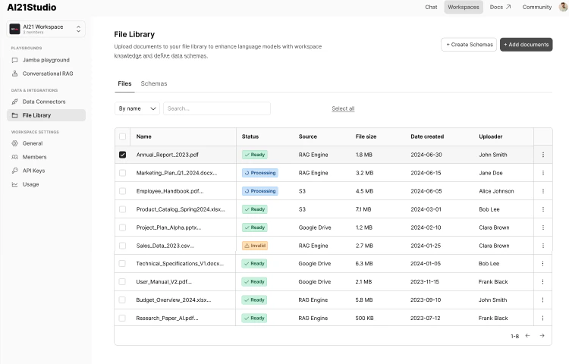This screenshot has height=364, width=569.
Task: Check the Marketing_Plan_Q1_2024.docx checkbox
Action: coord(122,173)
